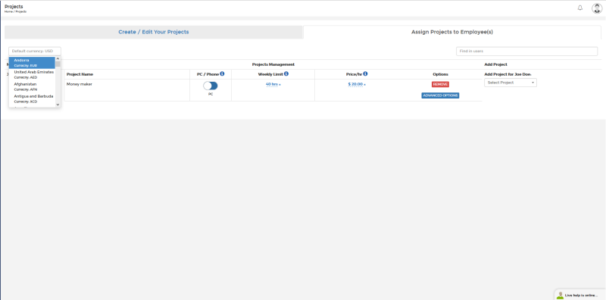Open ADVANCED OPTIONS for Money maker
This screenshot has height=300, width=606.
440,95
